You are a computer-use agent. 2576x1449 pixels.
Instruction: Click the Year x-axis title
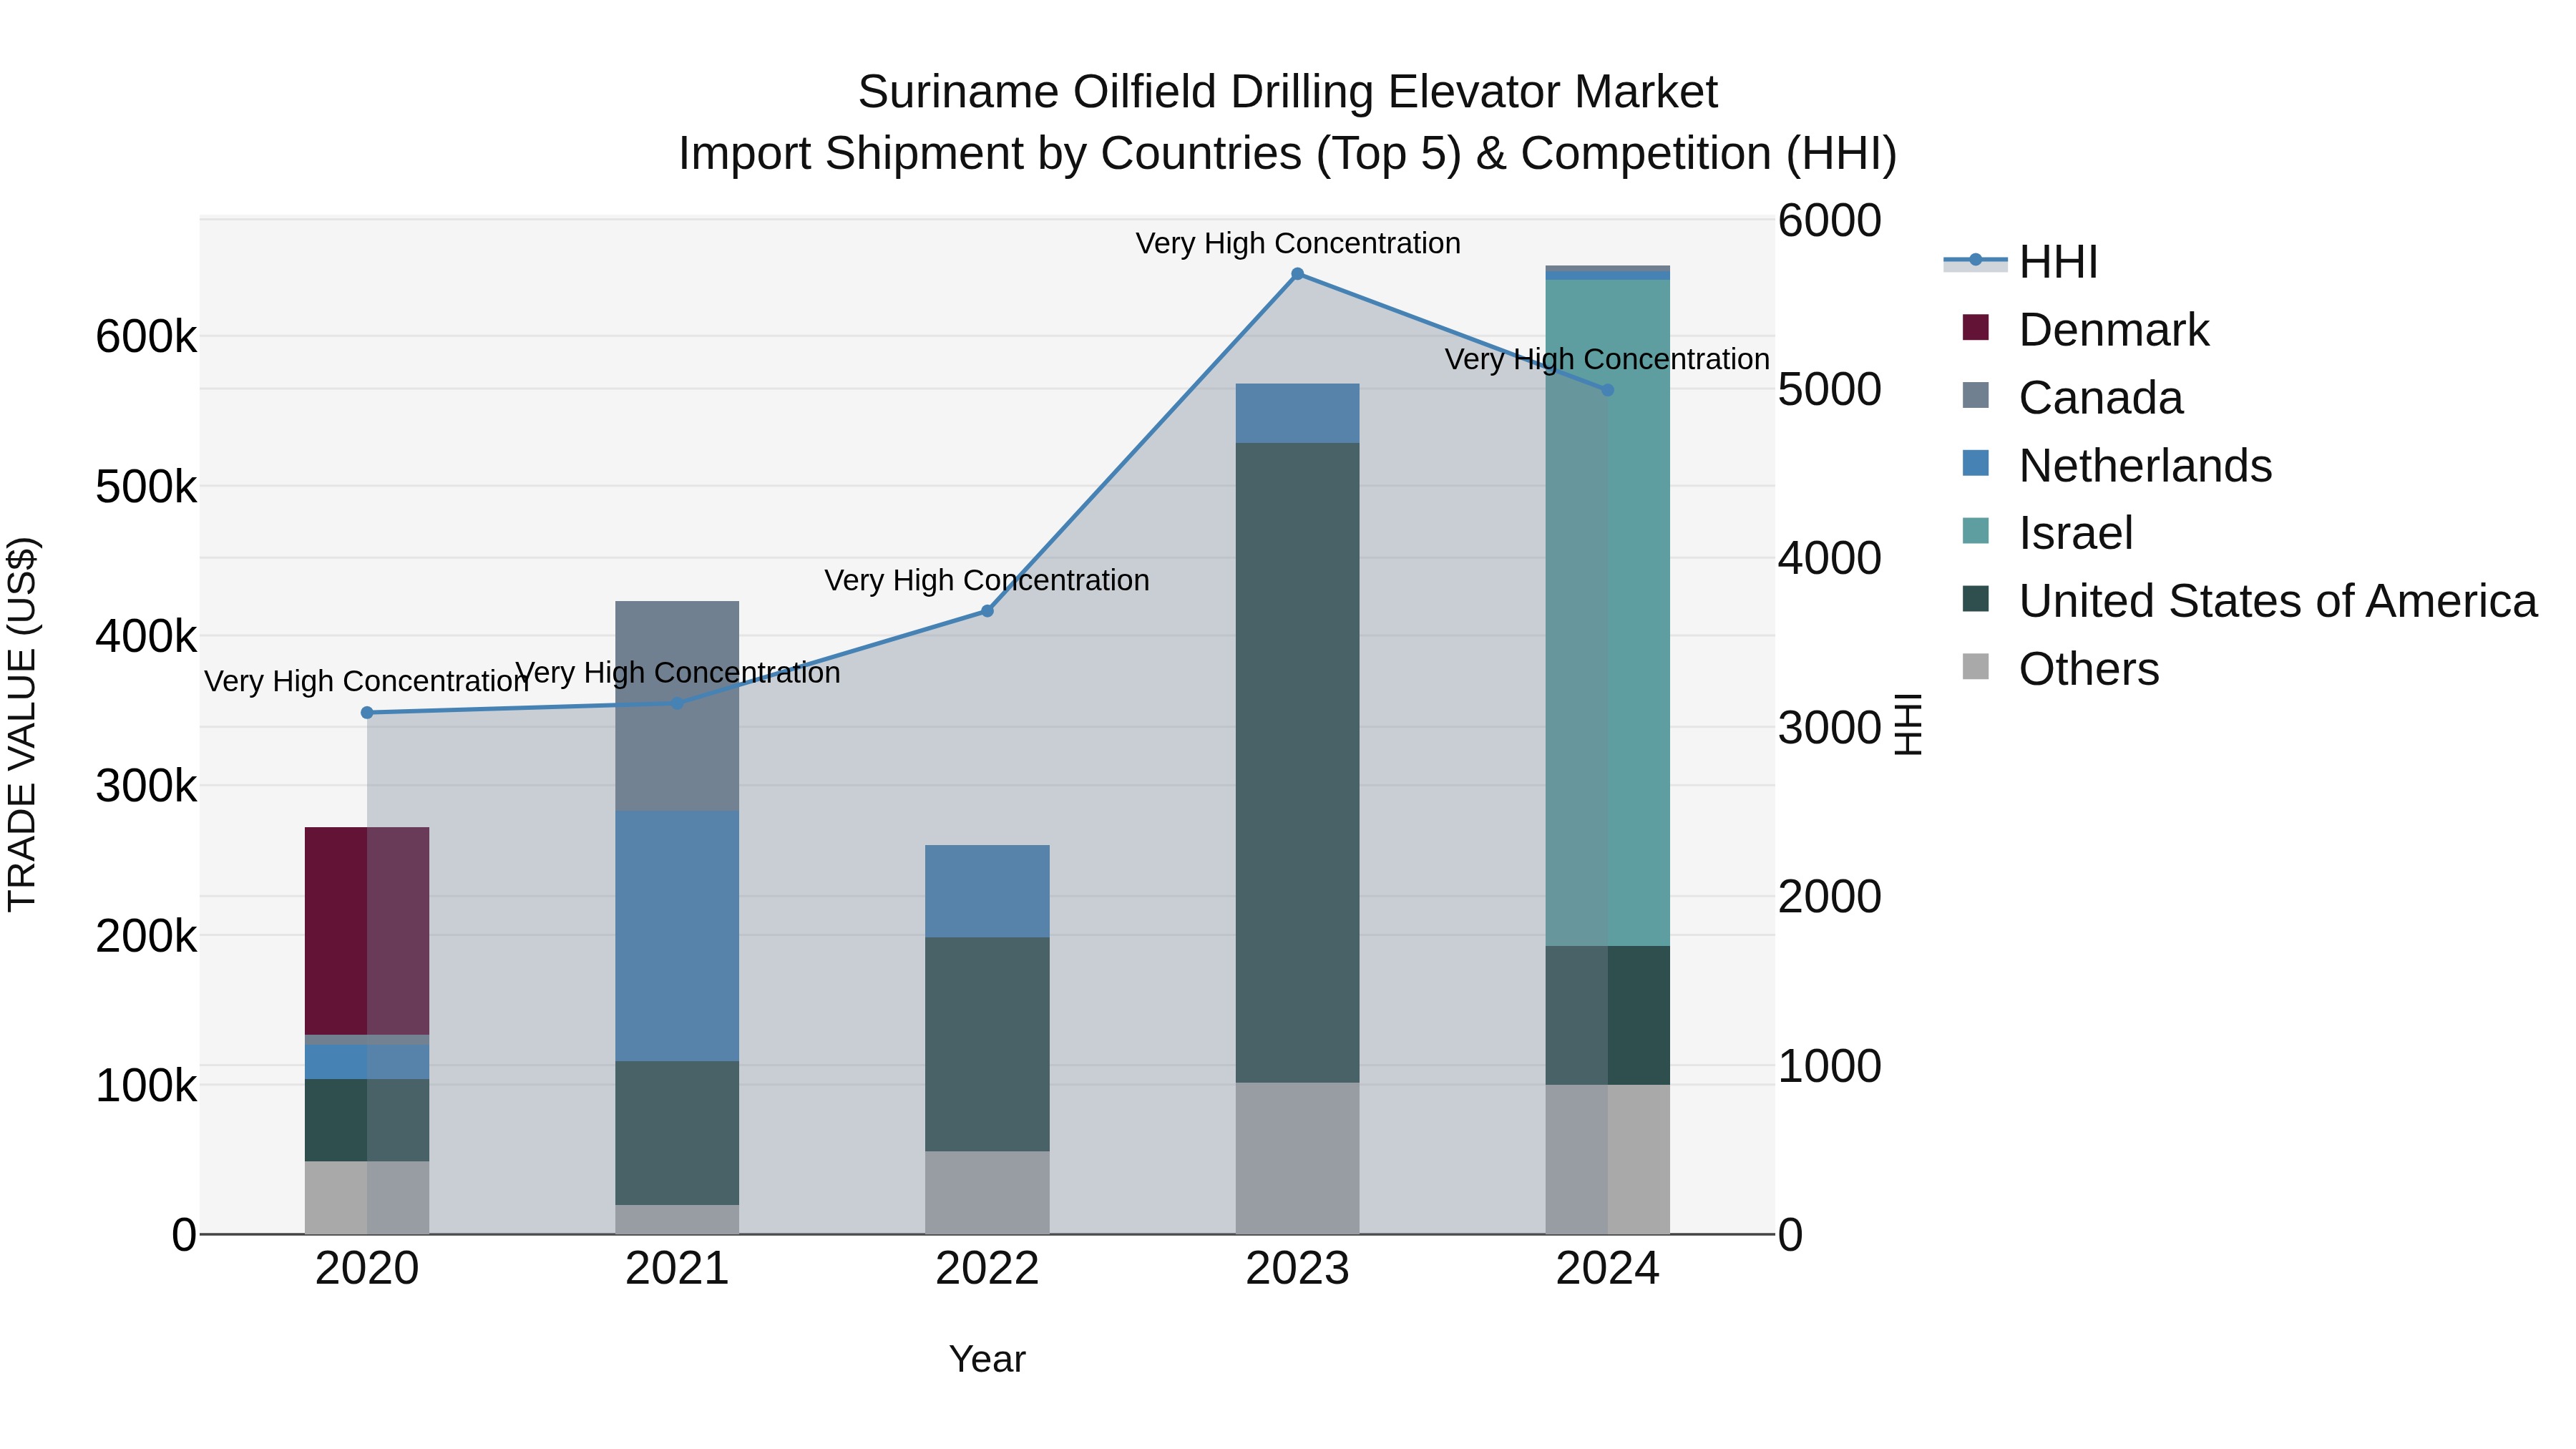(x=987, y=1360)
